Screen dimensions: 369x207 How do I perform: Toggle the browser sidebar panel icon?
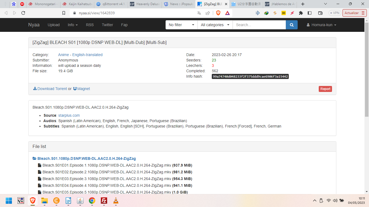click(310, 13)
